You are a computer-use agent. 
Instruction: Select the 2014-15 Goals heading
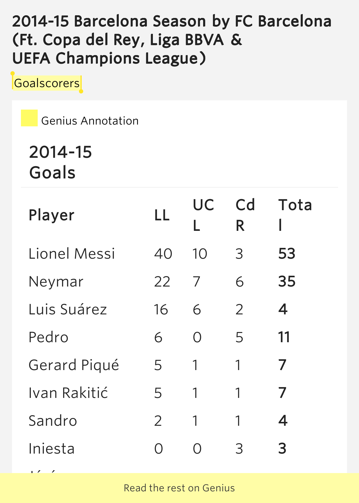[x=61, y=162]
